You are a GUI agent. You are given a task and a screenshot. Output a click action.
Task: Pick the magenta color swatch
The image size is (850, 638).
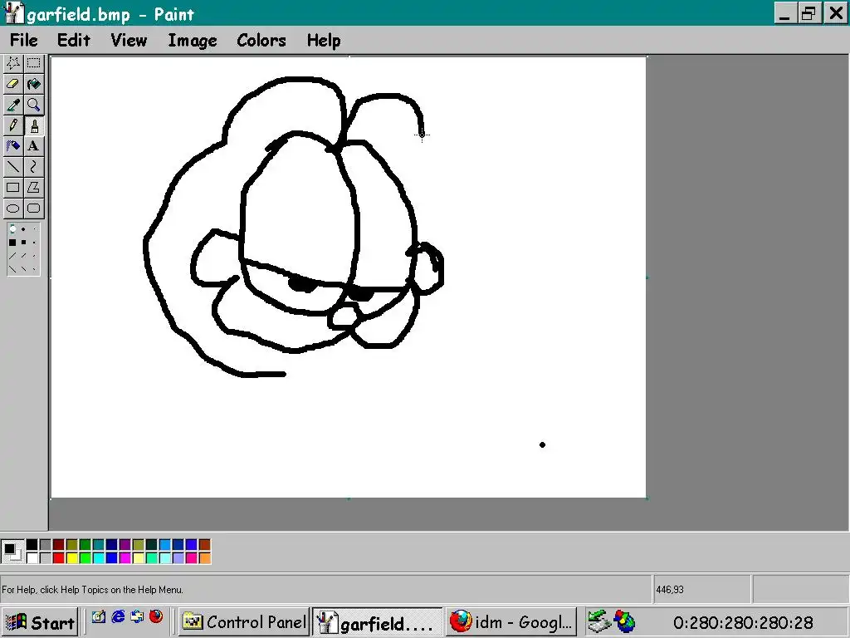click(x=125, y=557)
